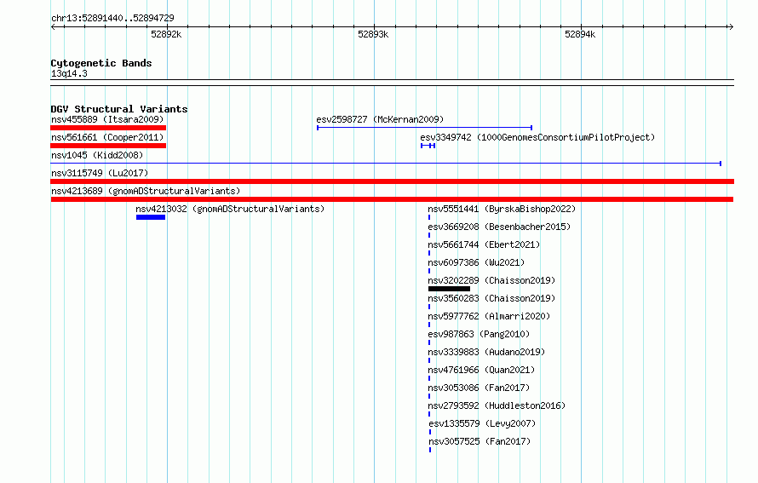The width and height of the screenshot is (758, 483).
Task: Select black bar under nsv3202289
Action: (449, 289)
